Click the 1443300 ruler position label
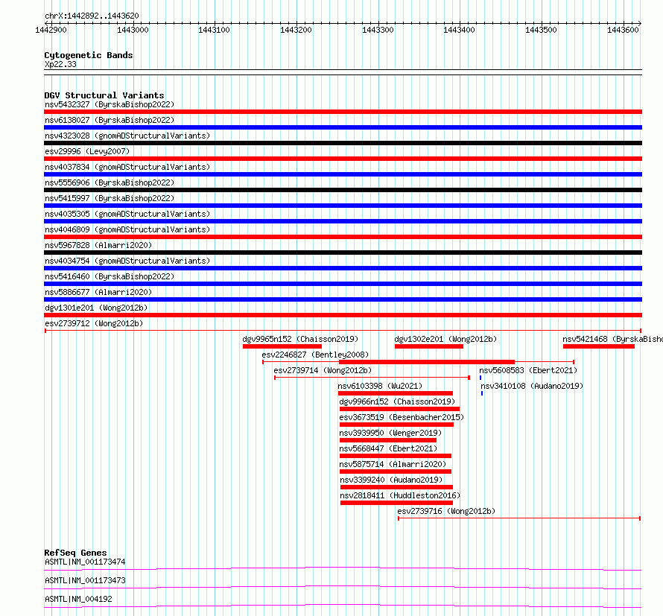Image resolution: width=663 pixels, height=616 pixels. pos(378,30)
